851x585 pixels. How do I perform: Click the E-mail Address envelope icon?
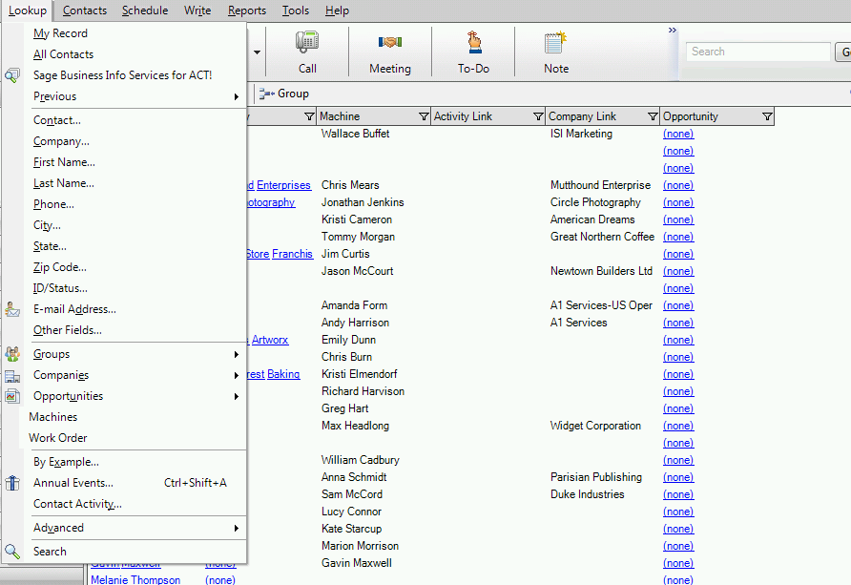pyautogui.click(x=12, y=309)
